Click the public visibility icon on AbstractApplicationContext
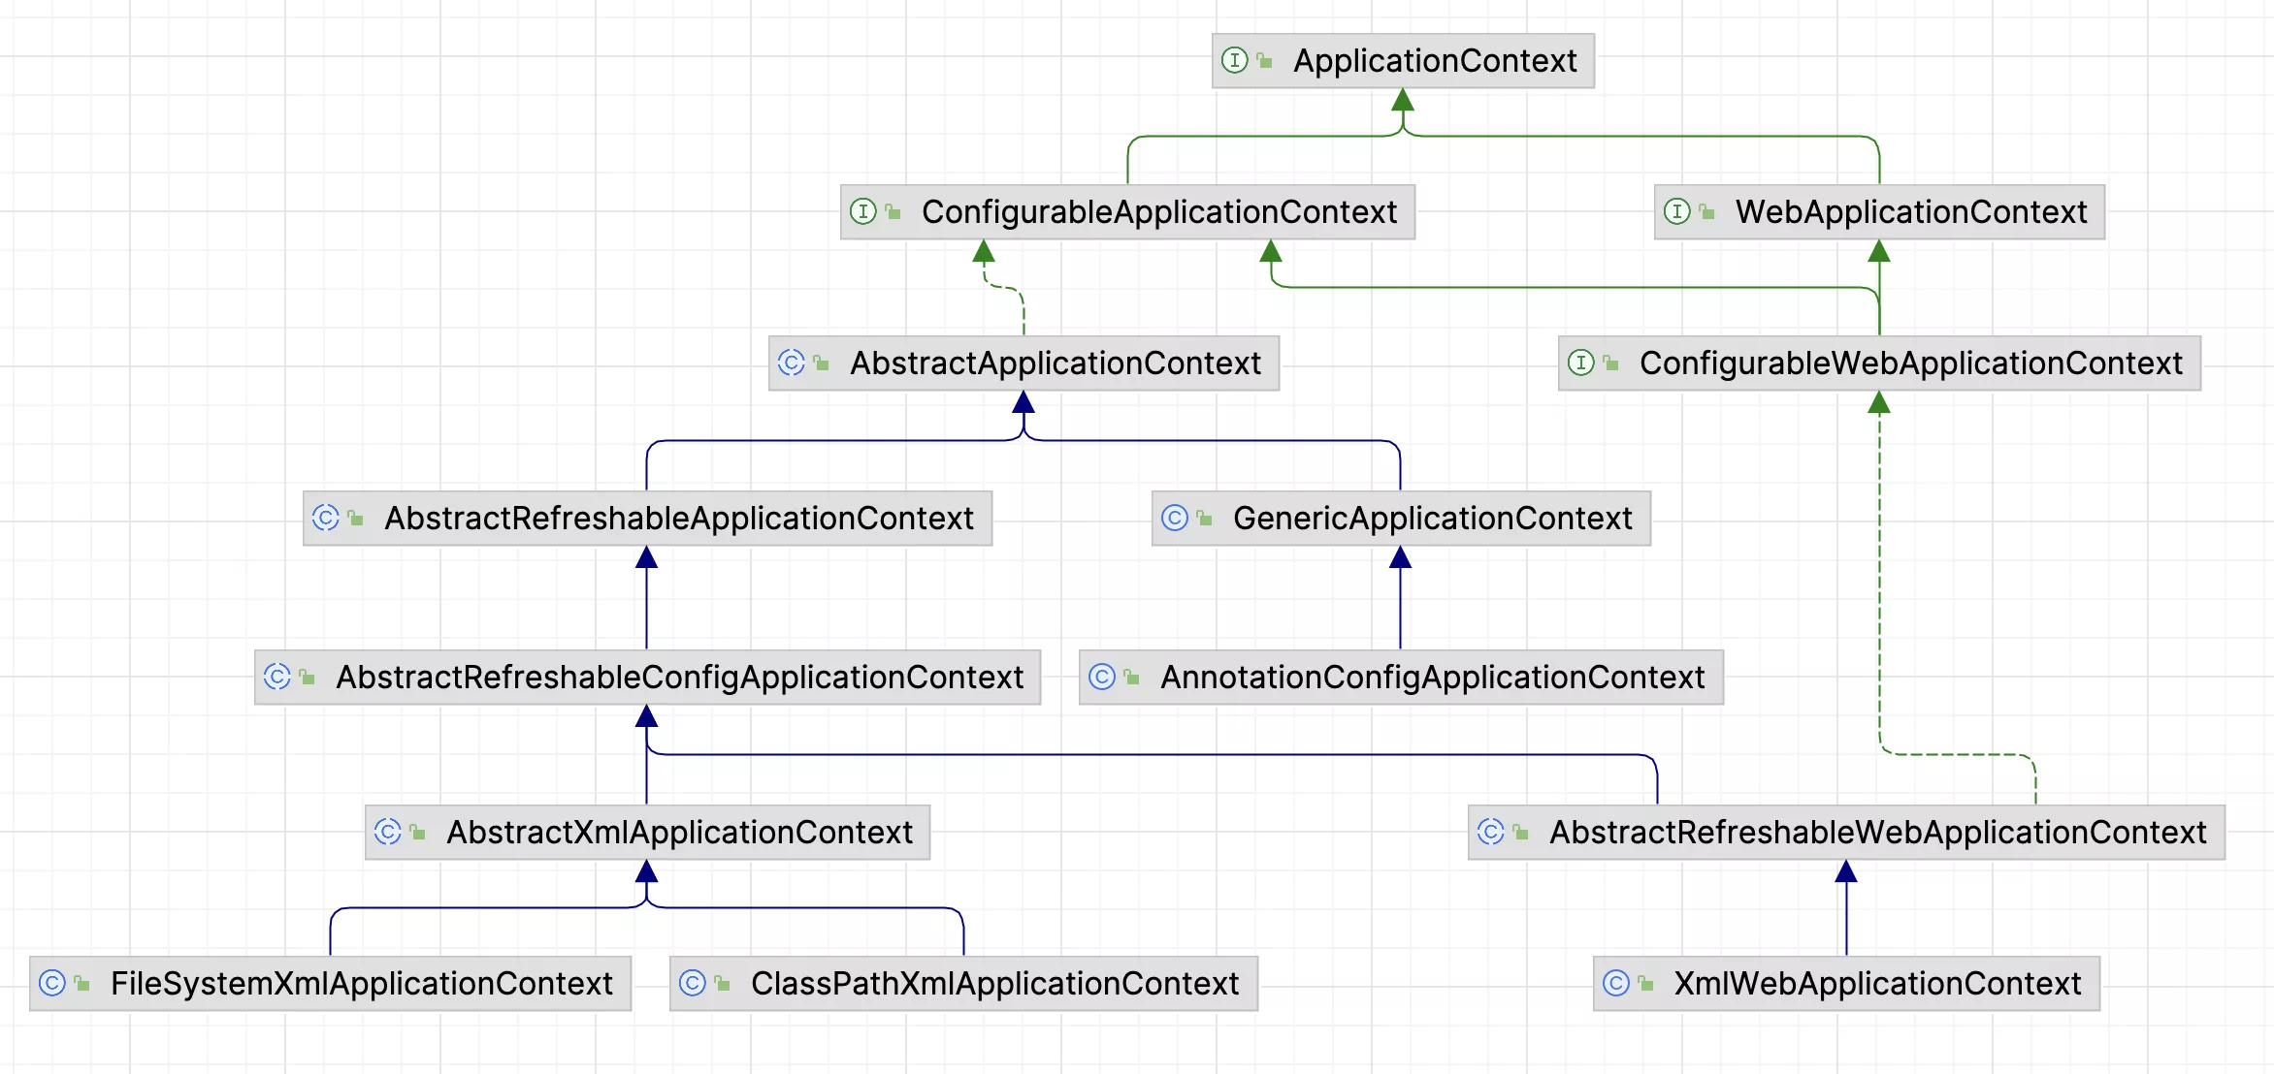Image resolution: width=2274 pixels, height=1074 pixels. tap(821, 363)
